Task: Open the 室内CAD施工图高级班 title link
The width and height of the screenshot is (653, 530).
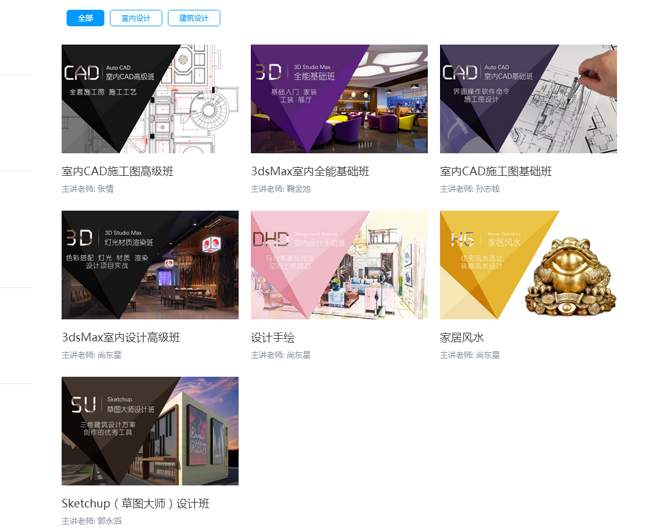Action: 118,172
